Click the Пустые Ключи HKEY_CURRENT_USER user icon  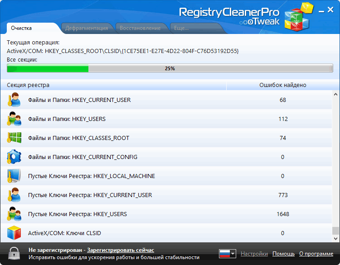pos(14,195)
